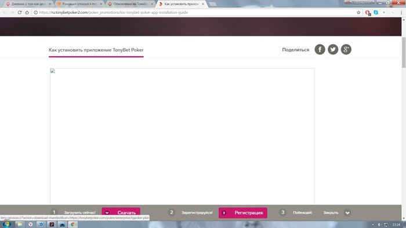Switch to the 'Обновления на Тониб' tab
This screenshot has width=406, height=228.
(x=130, y=4)
